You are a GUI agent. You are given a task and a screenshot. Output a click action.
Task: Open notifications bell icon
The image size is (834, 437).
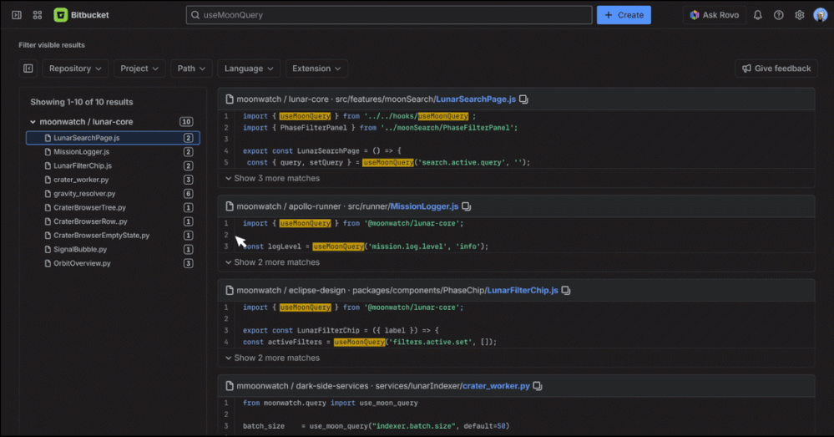(757, 15)
